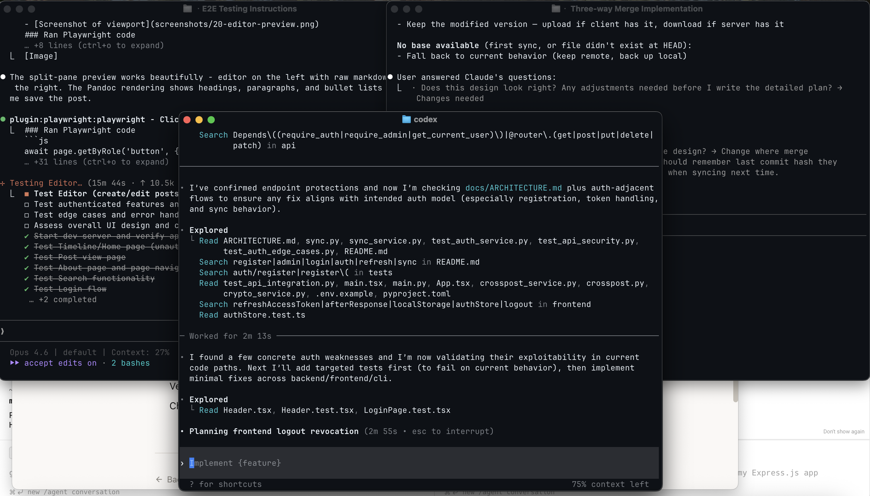The width and height of the screenshot is (870, 496).
Task: Click Screenshot of viewport markdown link text
Action: [92, 24]
